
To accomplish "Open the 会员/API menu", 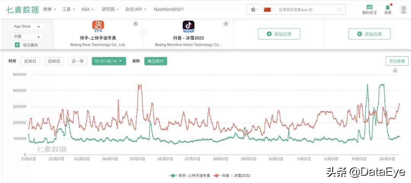I will [136, 9].
